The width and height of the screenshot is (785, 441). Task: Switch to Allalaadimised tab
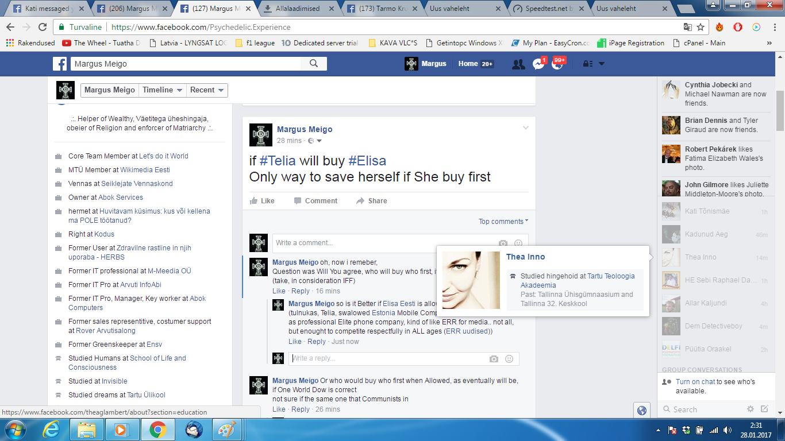[298, 9]
